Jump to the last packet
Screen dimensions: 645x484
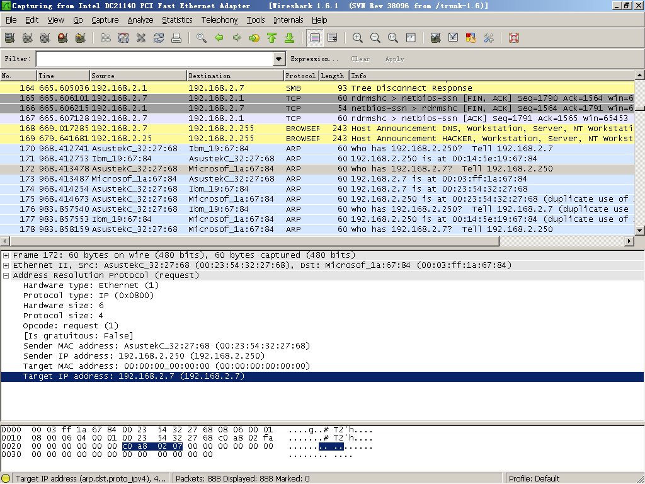coord(290,38)
